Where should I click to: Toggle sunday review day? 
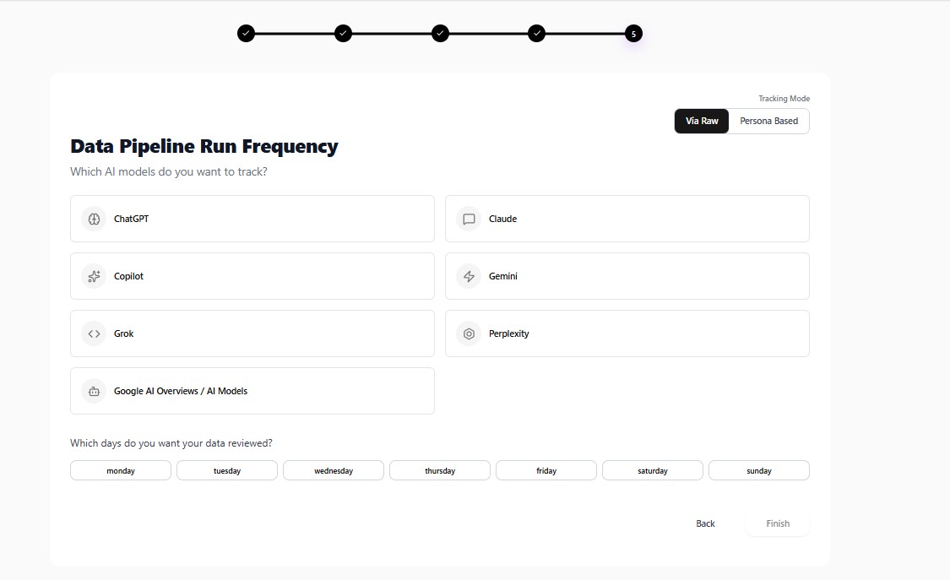759,470
